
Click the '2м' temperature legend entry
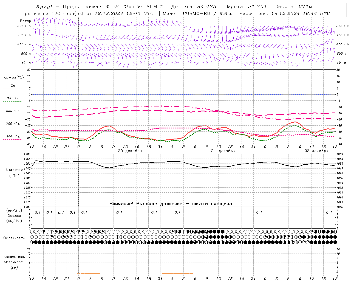click(13, 86)
